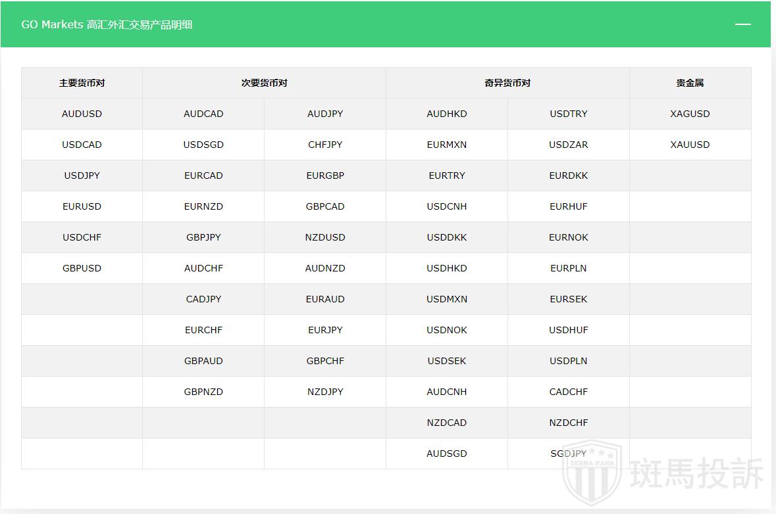Click the AUDCNH cell
Screen dimensions: 776x514
tap(447, 392)
